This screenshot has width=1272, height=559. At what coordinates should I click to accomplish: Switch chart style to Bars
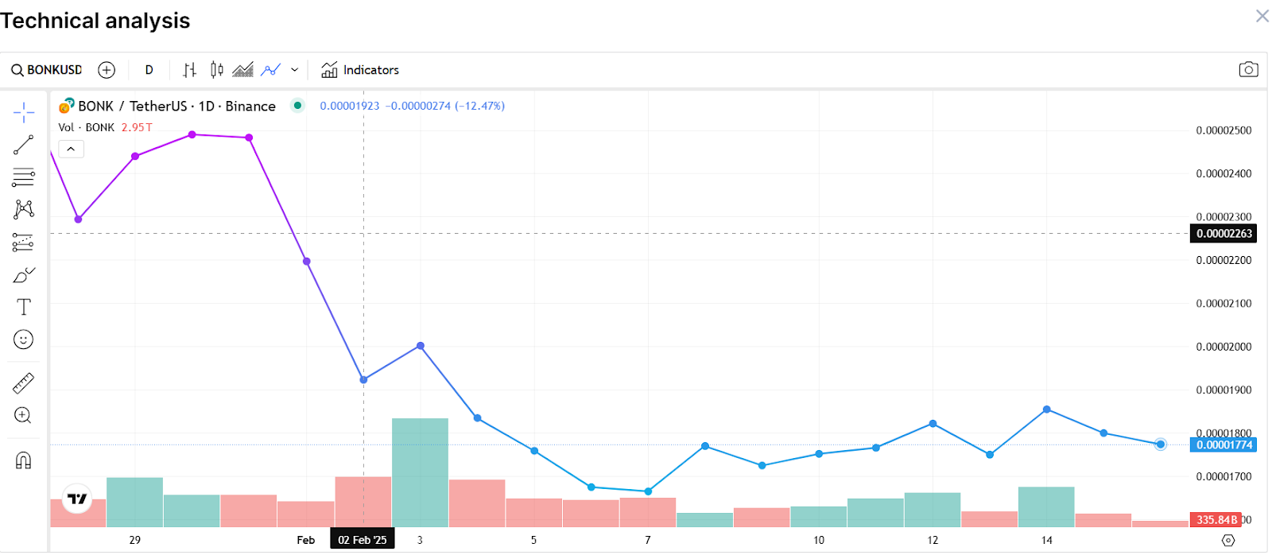tap(189, 70)
